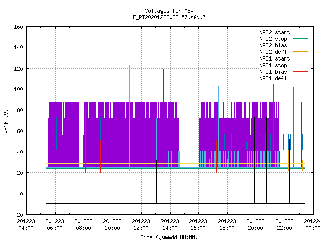This screenshot has height=242, width=323.
Task: Click y-axis tick value 160
Action: (x=18, y=27)
